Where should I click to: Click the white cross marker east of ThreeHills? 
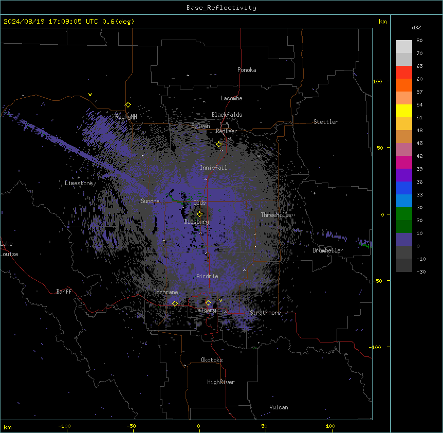click(315, 193)
